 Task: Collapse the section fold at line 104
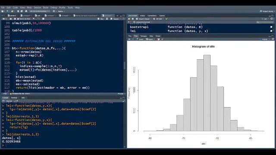coord(11,41)
